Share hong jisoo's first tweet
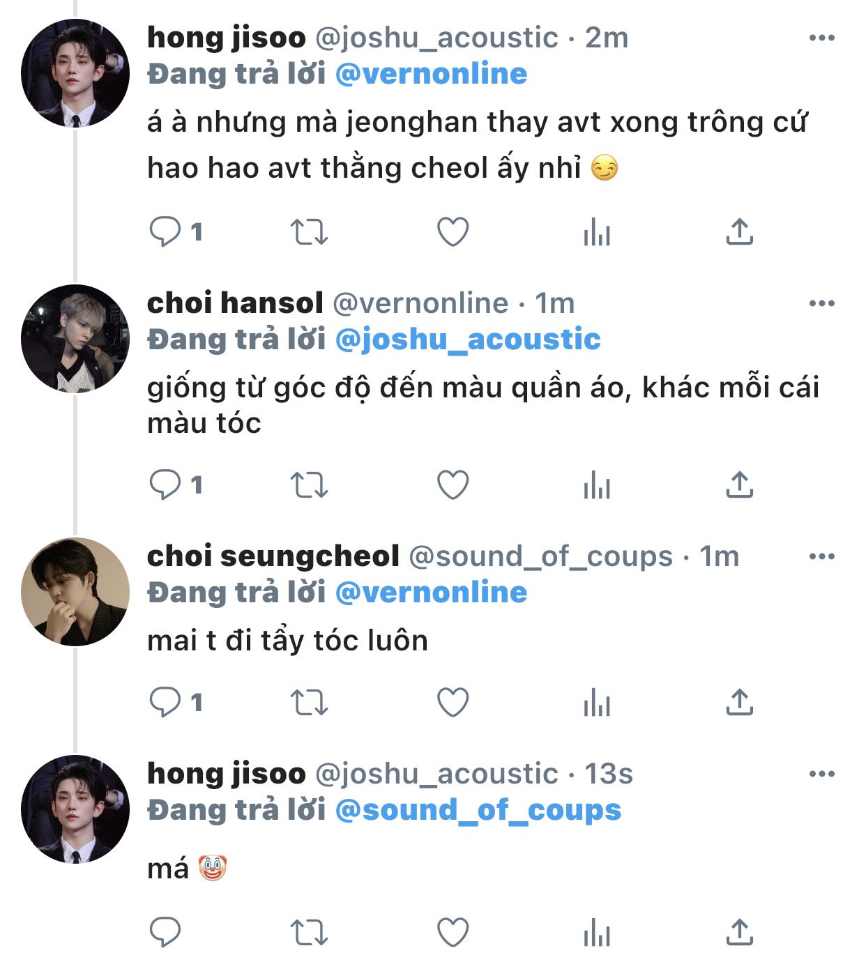This screenshot has width=866, height=962. (x=740, y=231)
